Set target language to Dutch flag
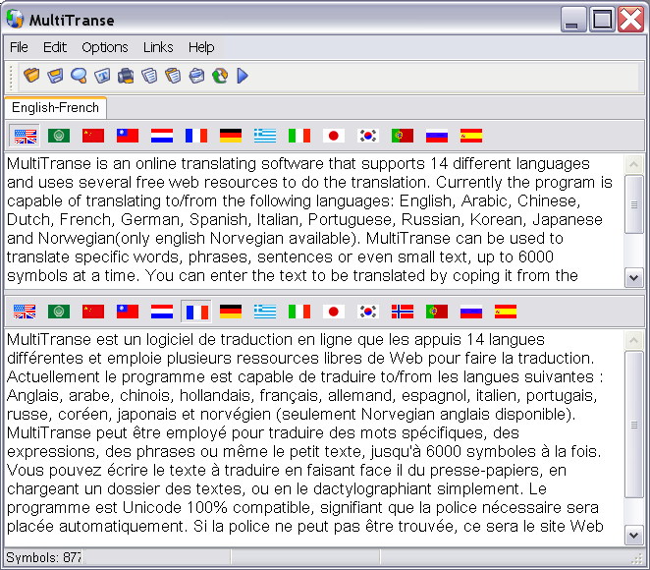Image resolution: width=650 pixels, height=570 pixels. click(x=162, y=312)
